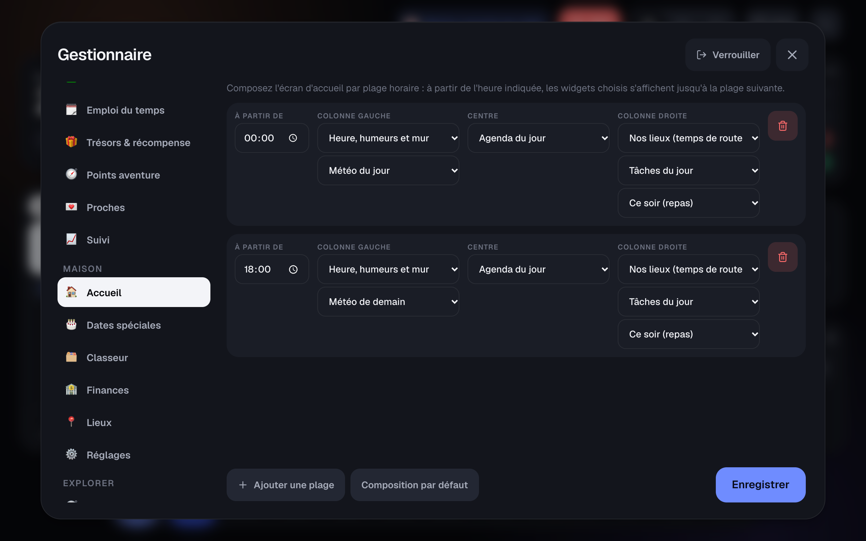Click the house icon beside Accueil
The height and width of the screenshot is (541, 866).
point(71,292)
